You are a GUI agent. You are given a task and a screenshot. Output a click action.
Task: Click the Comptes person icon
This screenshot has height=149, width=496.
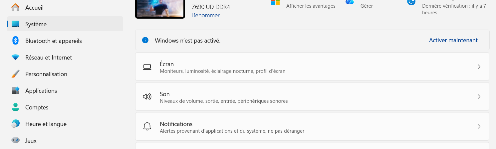click(15, 107)
